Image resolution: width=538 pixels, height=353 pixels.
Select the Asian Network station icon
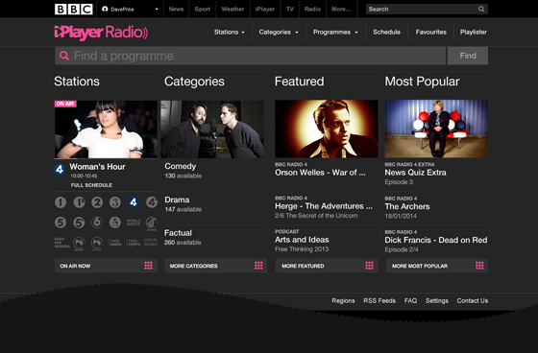115,223
